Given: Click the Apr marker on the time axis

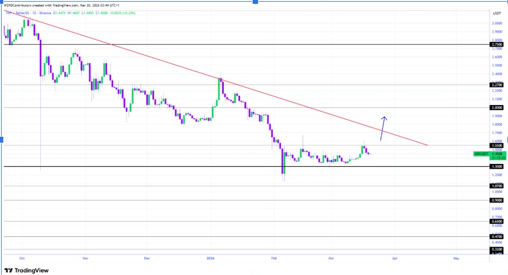Looking at the screenshot, I should click(394, 260).
